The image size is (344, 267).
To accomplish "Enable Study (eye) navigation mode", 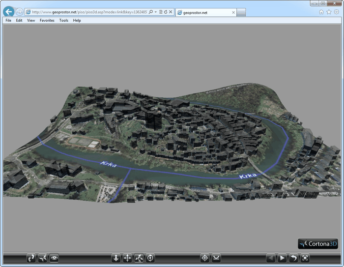I will click(54, 258).
